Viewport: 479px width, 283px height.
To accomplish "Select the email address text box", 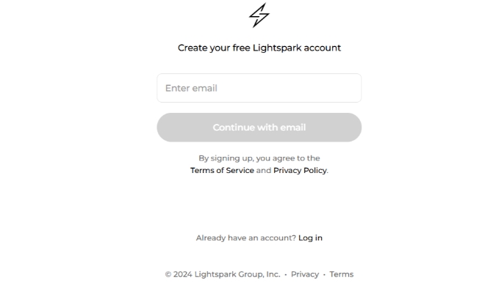I will tap(259, 88).
